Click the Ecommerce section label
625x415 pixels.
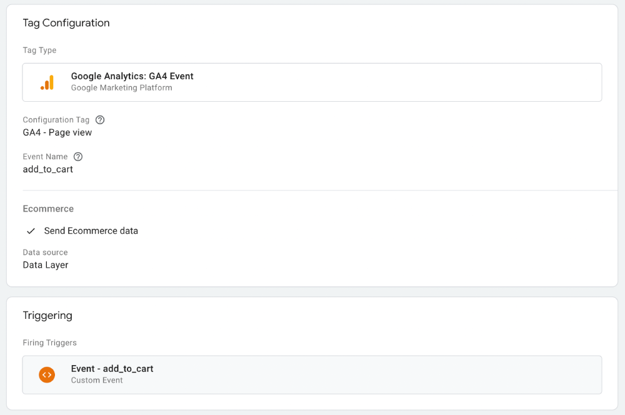[x=48, y=209]
